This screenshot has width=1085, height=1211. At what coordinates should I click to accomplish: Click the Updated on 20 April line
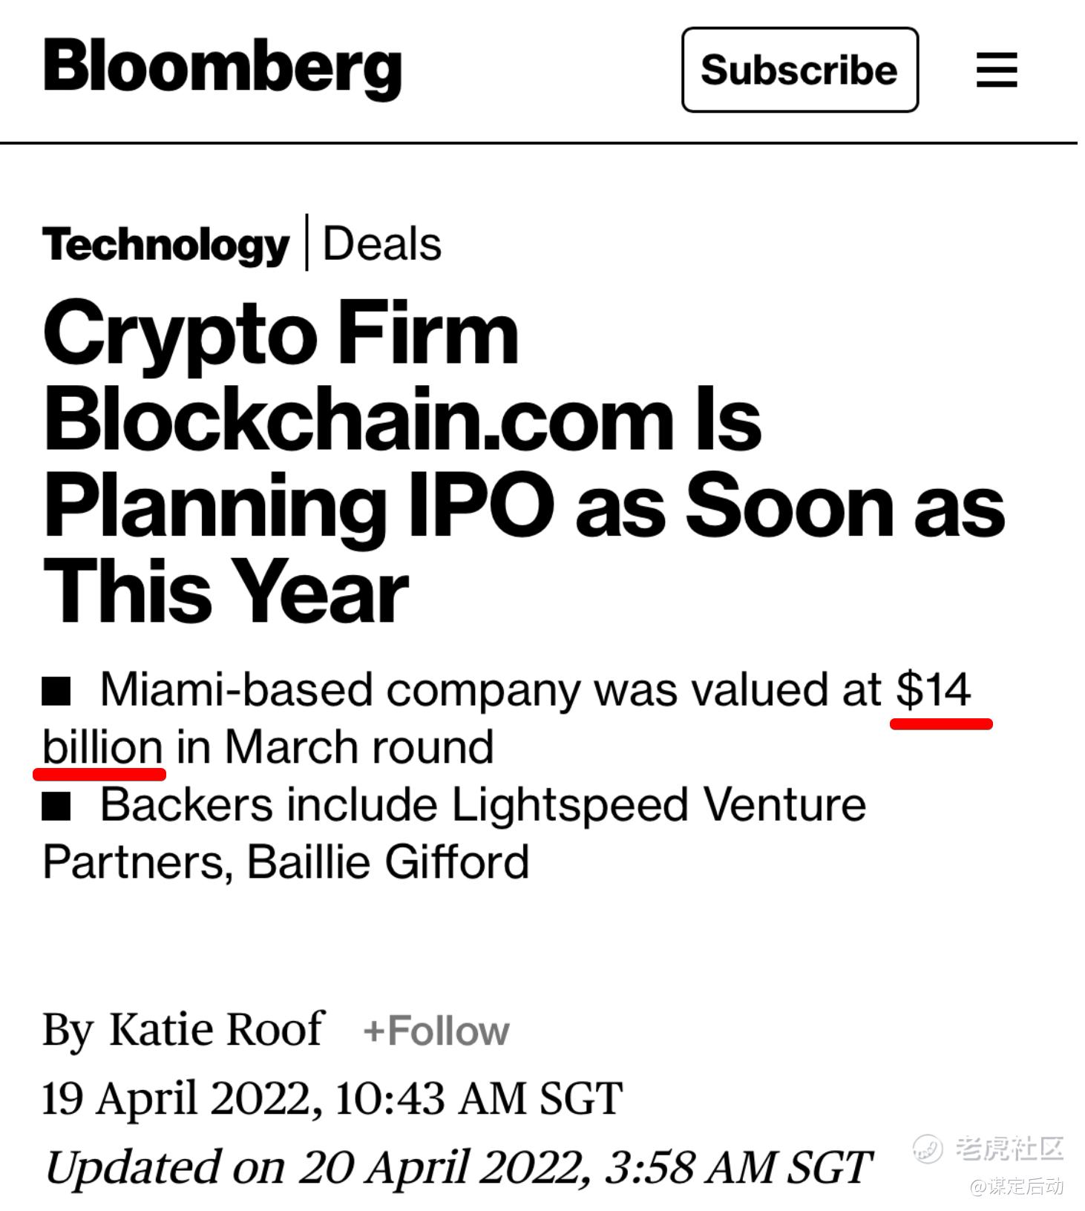(458, 1167)
